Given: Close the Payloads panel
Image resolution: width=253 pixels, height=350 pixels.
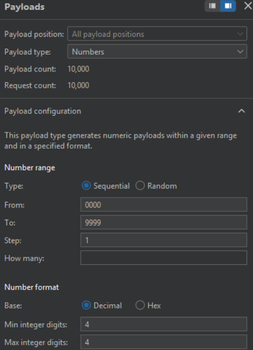Looking at the screenshot, I should click(248, 6).
